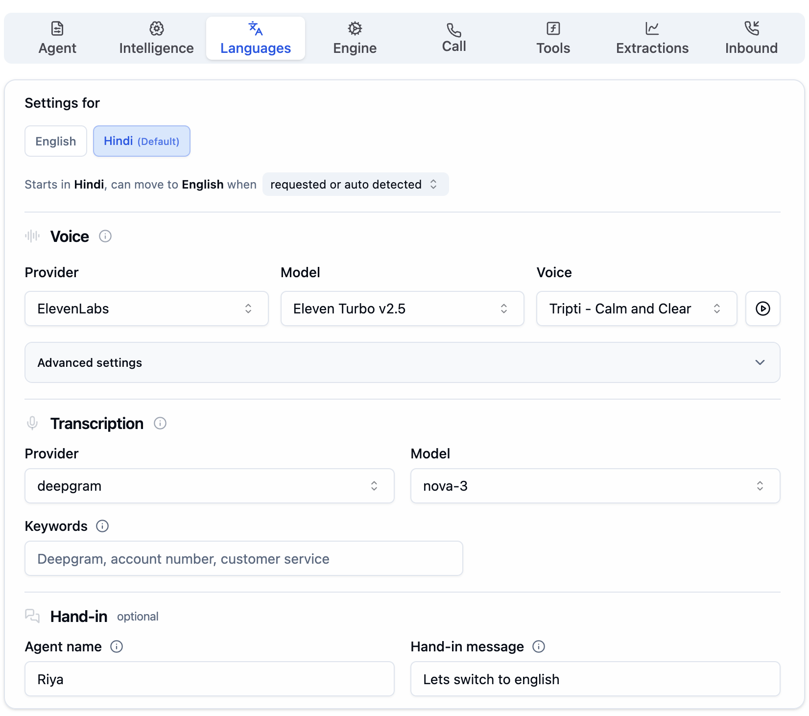Go to the Call tab
This screenshot has height=716, width=809.
pyautogui.click(x=454, y=38)
